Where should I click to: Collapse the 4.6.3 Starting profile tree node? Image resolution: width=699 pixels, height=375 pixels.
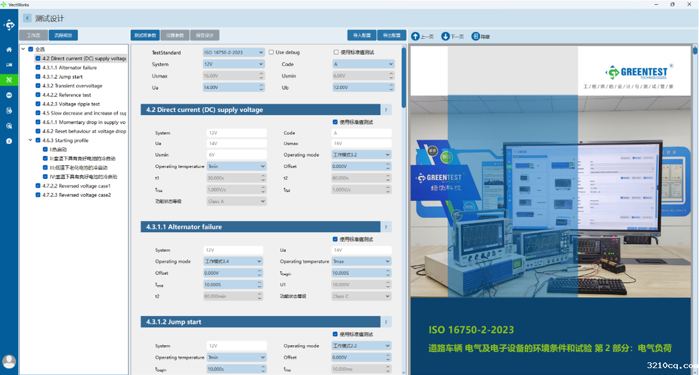[31, 140]
